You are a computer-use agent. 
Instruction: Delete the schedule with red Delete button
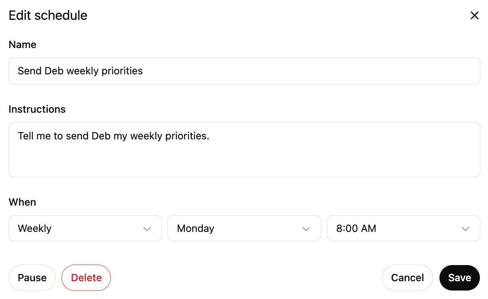point(86,278)
